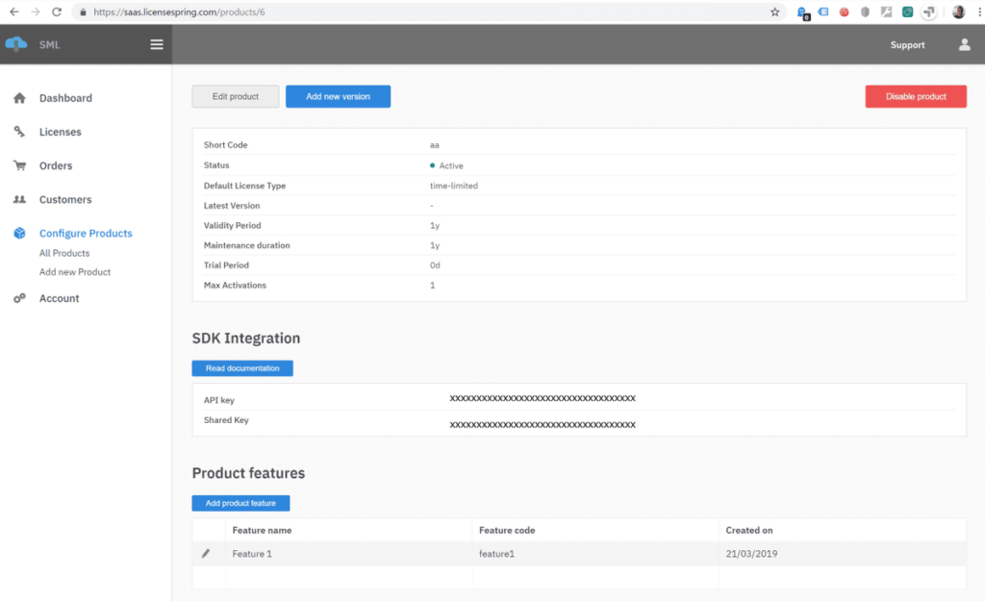Bookmark this page with the star icon
The height and width of the screenshot is (601, 985).
coord(775,13)
